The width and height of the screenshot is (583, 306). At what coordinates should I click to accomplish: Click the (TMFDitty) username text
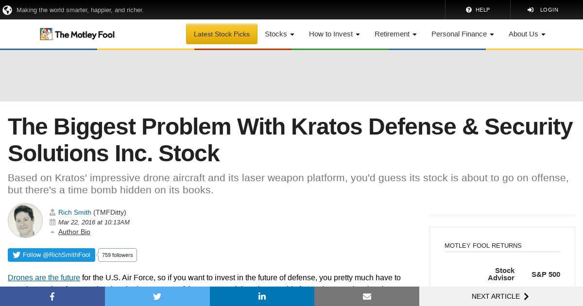coord(110,212)
